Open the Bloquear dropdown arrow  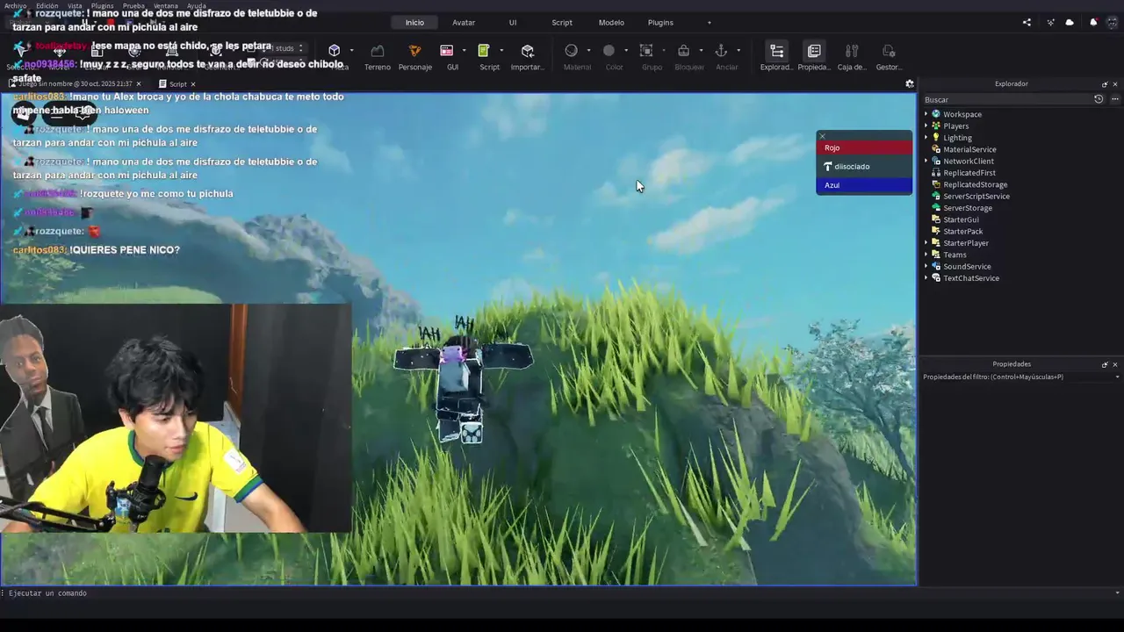[x=701, y=51]
